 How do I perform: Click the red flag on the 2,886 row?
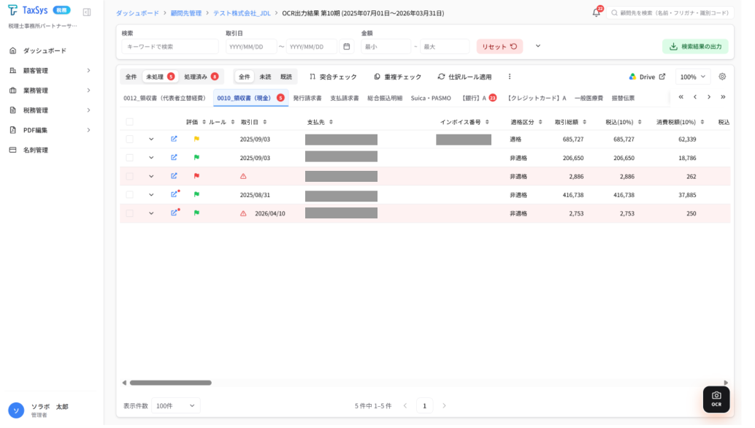tap(198, 177)
